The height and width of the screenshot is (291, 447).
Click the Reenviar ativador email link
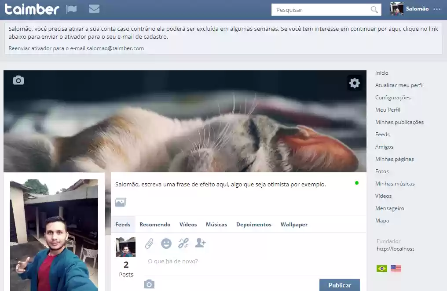76,48
